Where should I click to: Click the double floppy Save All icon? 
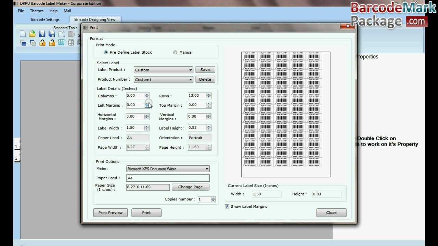[52, 34]
